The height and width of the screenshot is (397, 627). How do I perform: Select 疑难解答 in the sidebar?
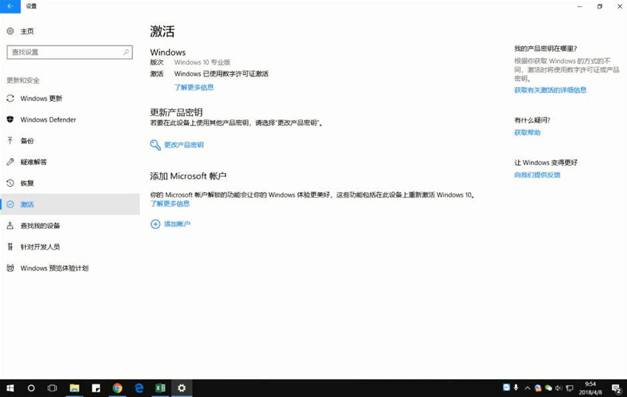(70, 162)
